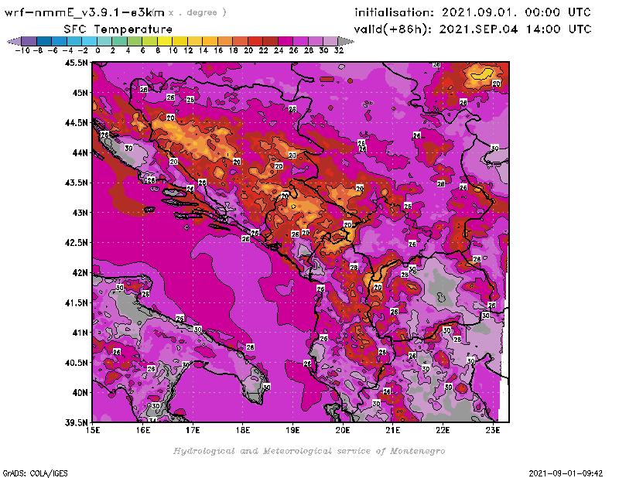The width and height of the screenshot is (619, 478).
Task: Click the legend swatch between 4 and 6
Action: [134, 41]
